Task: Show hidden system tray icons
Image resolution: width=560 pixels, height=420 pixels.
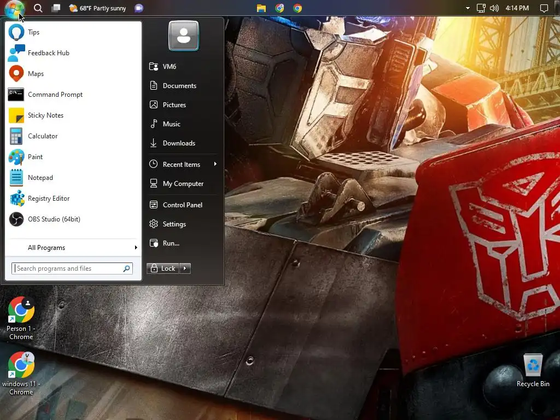Action: 468,8
